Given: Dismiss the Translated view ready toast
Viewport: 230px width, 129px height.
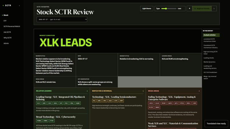Looking at the screenshot, I should point(216,123).
